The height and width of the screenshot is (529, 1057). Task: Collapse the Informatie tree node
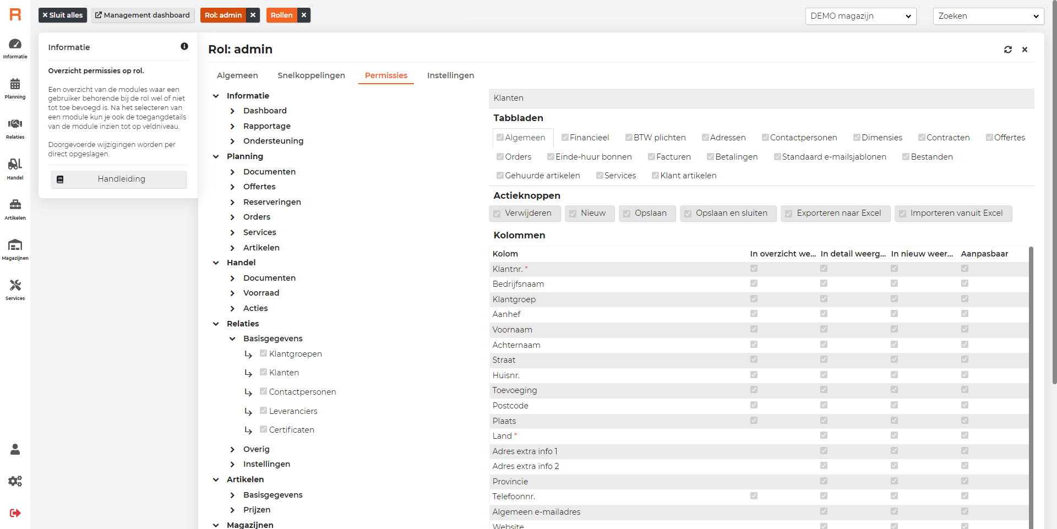tap(216, 96)
